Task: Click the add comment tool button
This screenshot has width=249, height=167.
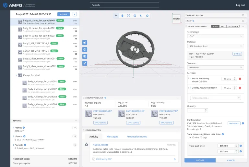Action: point(85,43)
